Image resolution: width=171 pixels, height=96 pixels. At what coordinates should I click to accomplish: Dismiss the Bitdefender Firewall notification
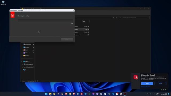coord(167,74)
